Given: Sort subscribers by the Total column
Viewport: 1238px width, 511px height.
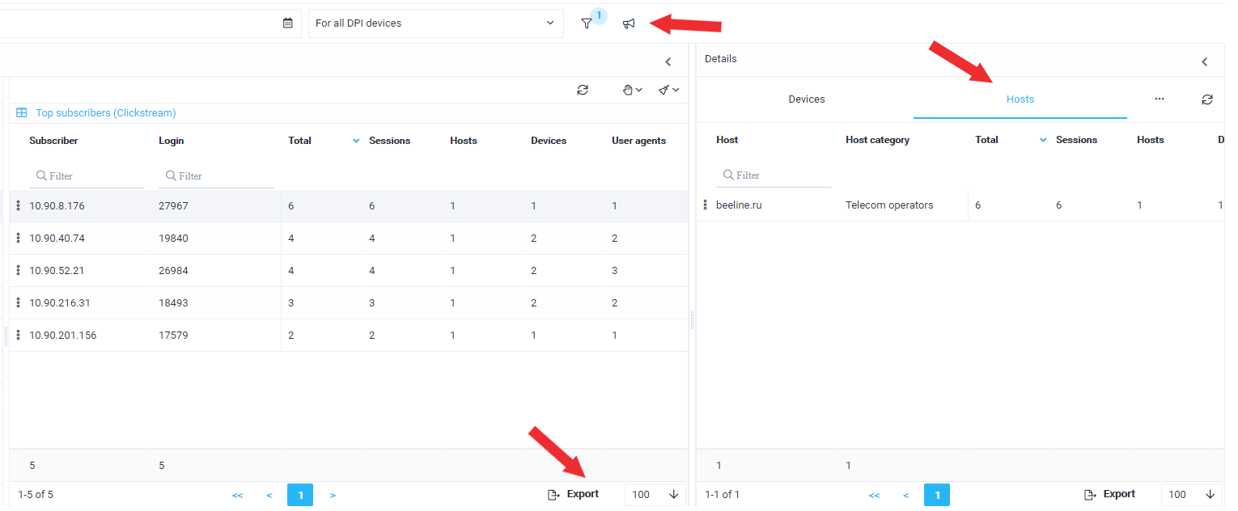Looking at the screenshot, I should pos(299,141).
